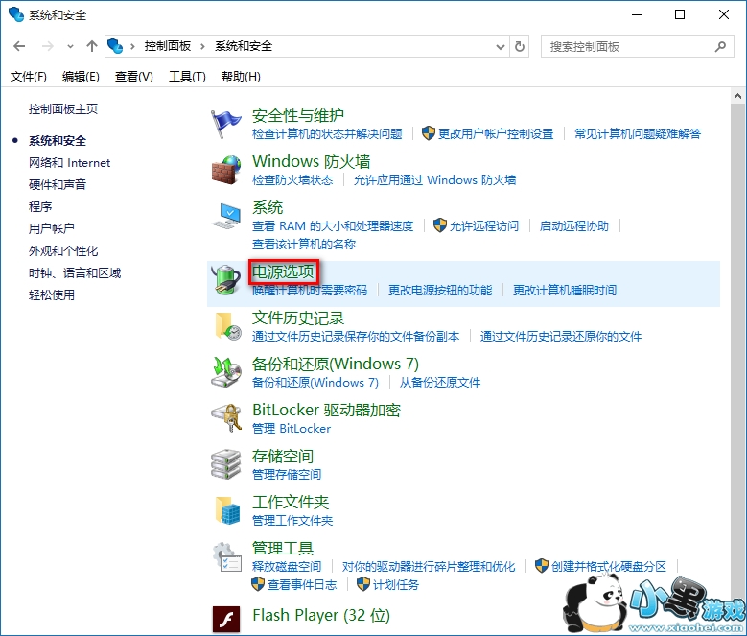
Task: Select 网络和 Internet in left sidebar
Action: coord(69,163)
